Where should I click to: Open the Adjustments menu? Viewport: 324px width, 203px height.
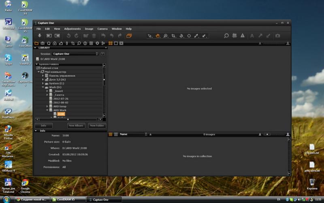(72, 29)
